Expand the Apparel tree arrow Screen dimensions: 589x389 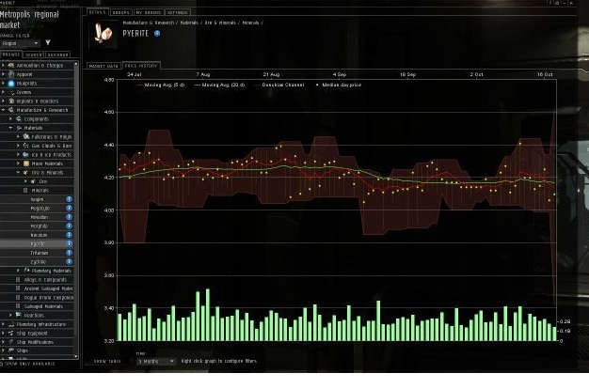pyautogui.click(x=3, y=74)
